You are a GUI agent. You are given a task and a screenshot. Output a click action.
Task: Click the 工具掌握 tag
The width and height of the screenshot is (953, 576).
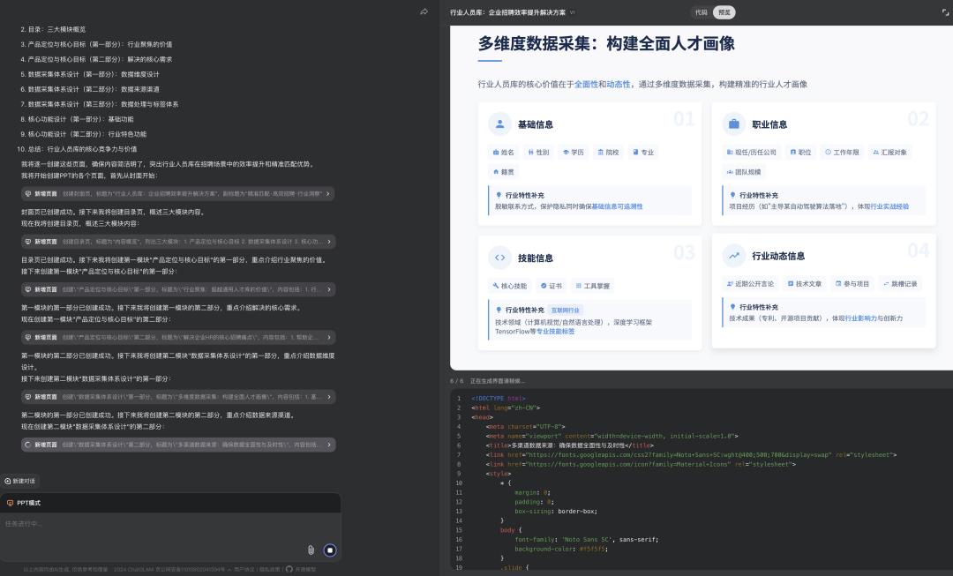click(x=593, y=286)
